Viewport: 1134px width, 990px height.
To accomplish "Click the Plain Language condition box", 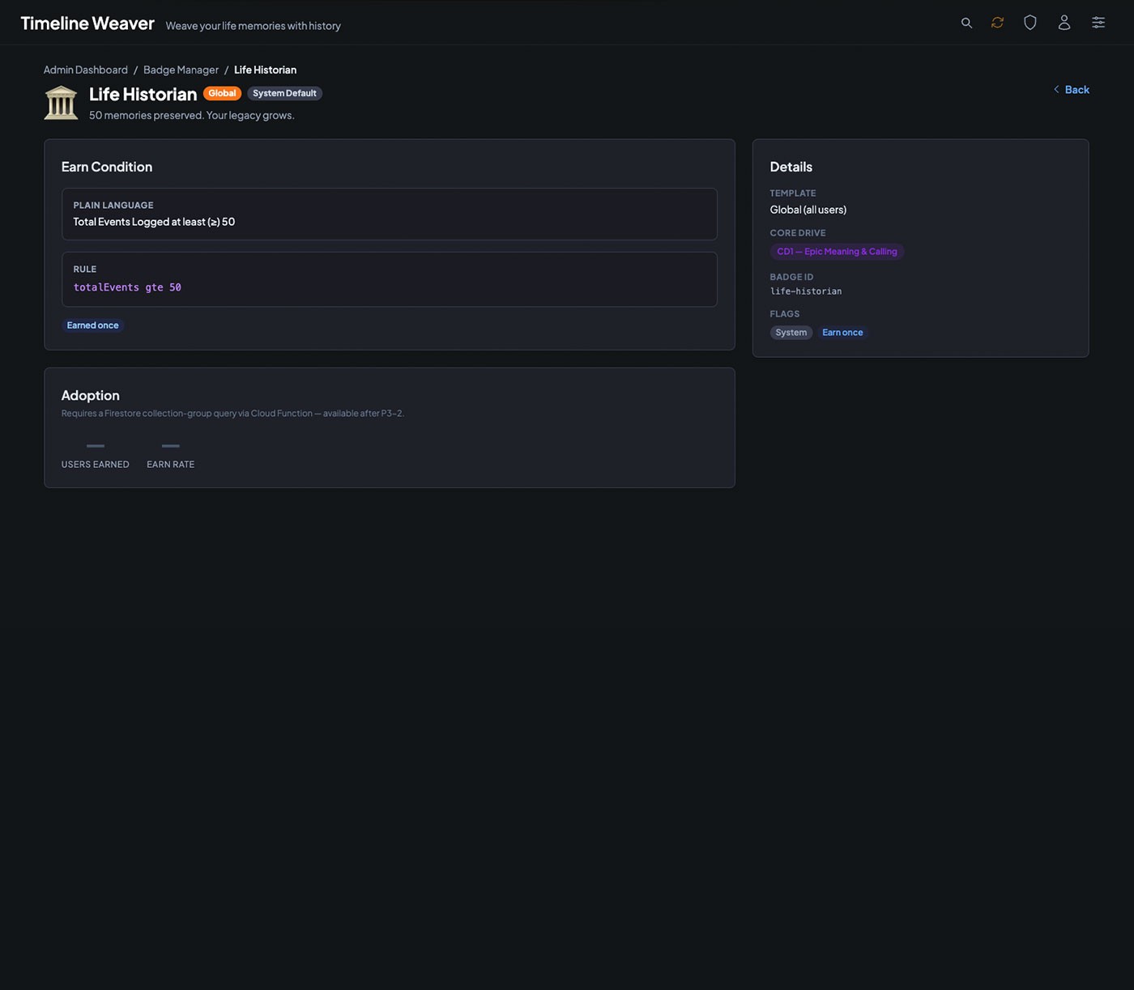I will click(x=389, y=215).
